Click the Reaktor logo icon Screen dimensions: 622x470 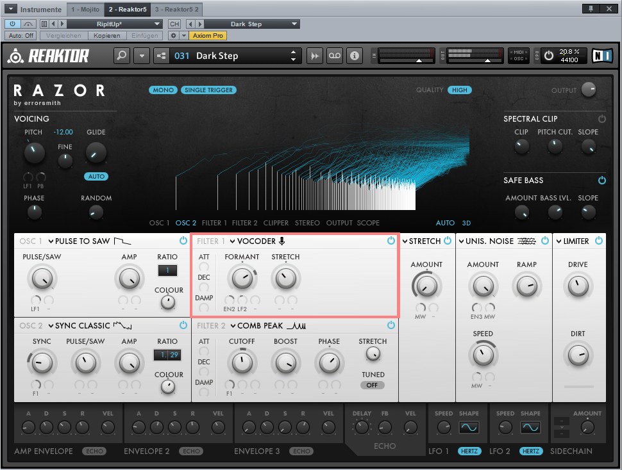pyautogui.click(x=16, y=56)
